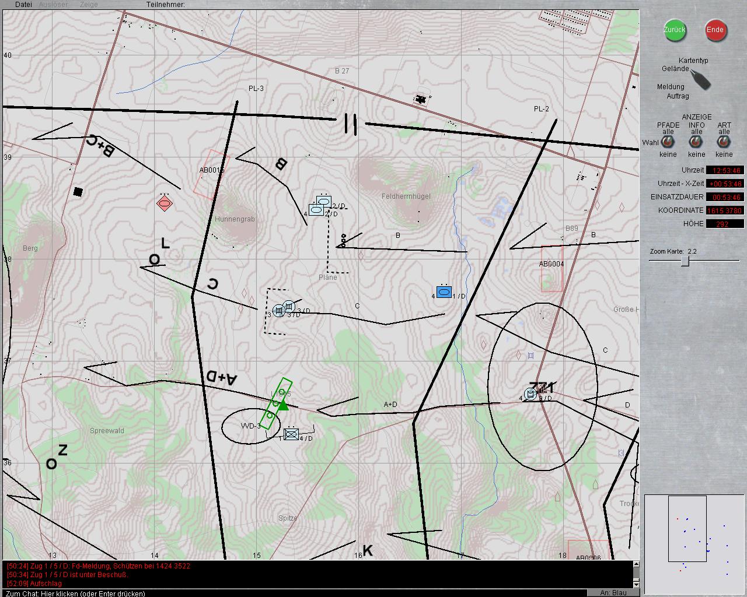Toggle the INFO display switch
Screen dimensions: 747x597
point(696,142)
